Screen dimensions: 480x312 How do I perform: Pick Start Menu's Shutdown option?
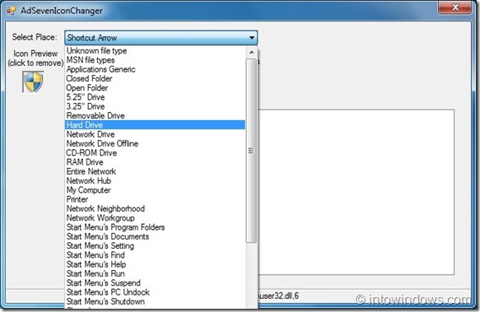156,301
